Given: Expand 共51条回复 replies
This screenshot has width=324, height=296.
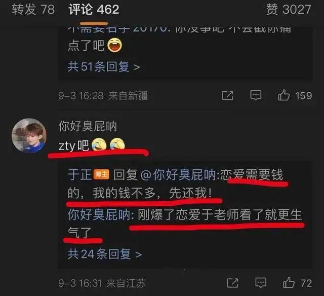Looking at the screenshot, I should (x=103, y=67).
